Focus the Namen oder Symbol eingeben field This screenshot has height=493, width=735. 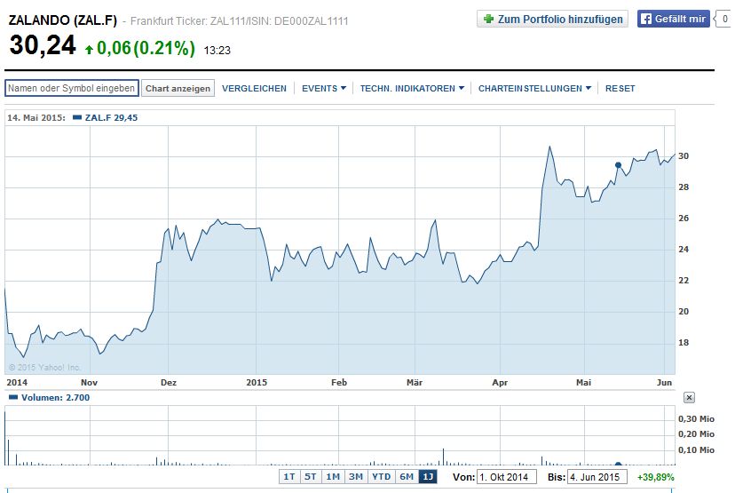point(72,88)
